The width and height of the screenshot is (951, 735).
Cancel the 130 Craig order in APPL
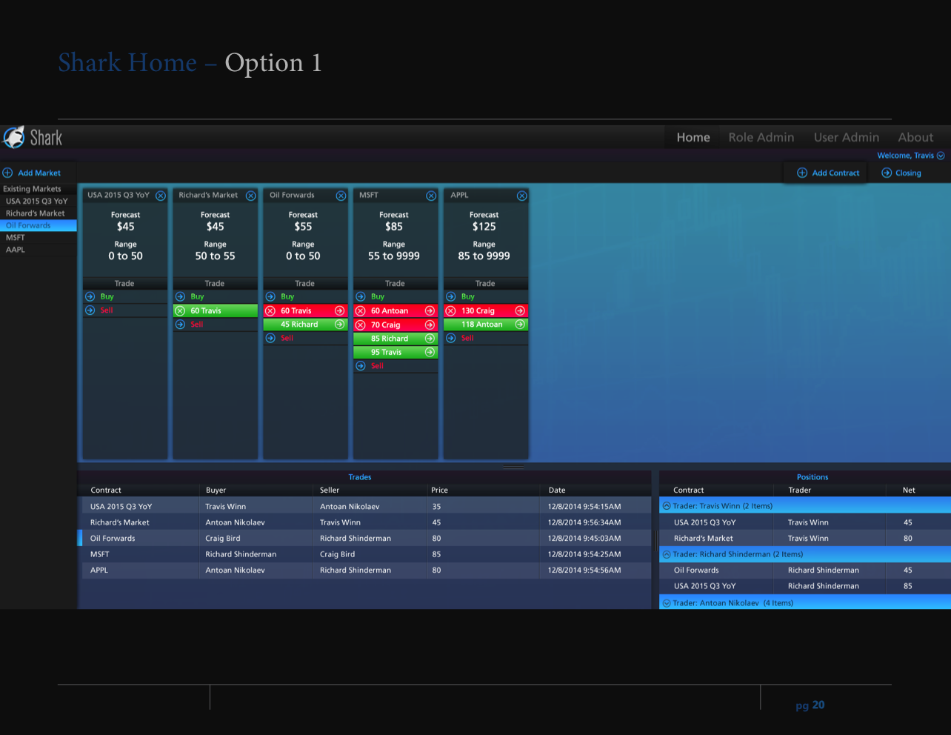(x=450, y=311)
